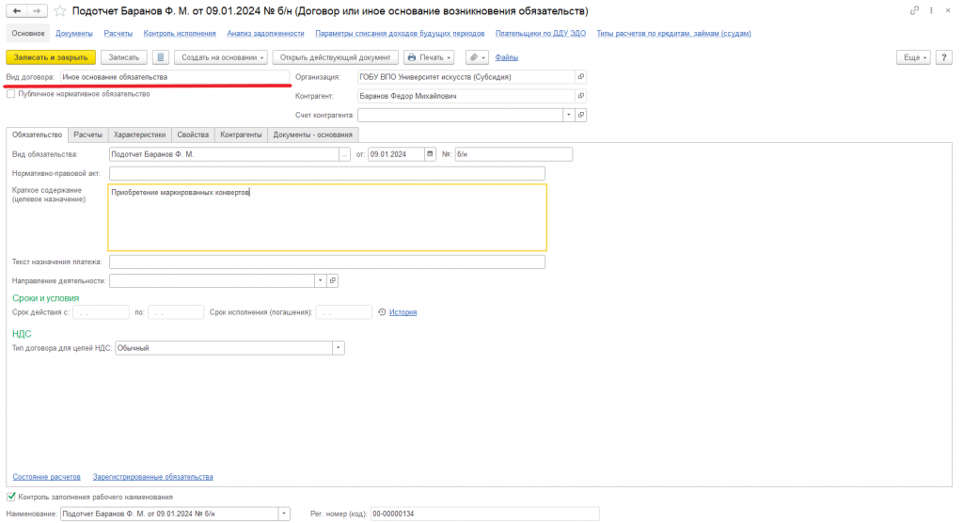Uncheck Контроль заполнения рабочего наименования

[x=11, y=497]
